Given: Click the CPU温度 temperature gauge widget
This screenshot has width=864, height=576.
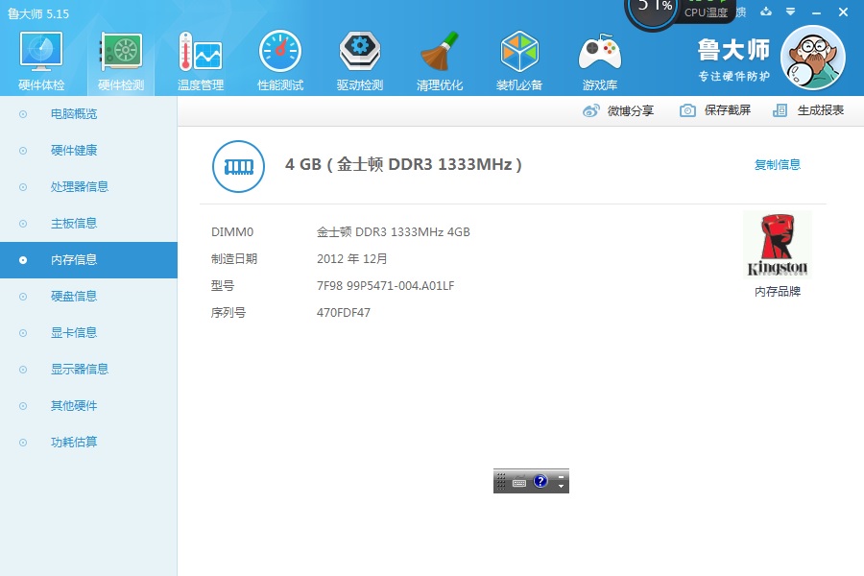Looking at the screenshot, I should click(680, 12).
